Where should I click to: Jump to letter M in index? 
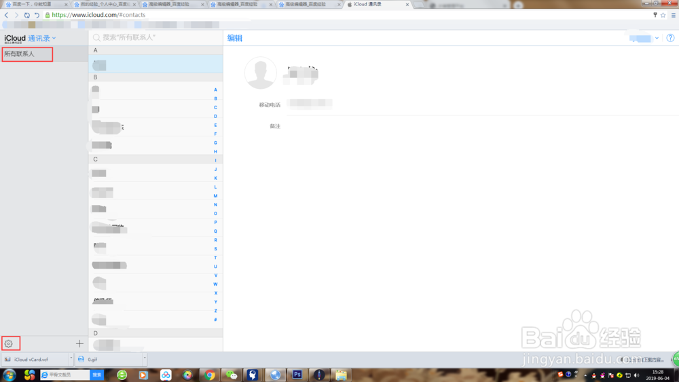click(215, 195)
